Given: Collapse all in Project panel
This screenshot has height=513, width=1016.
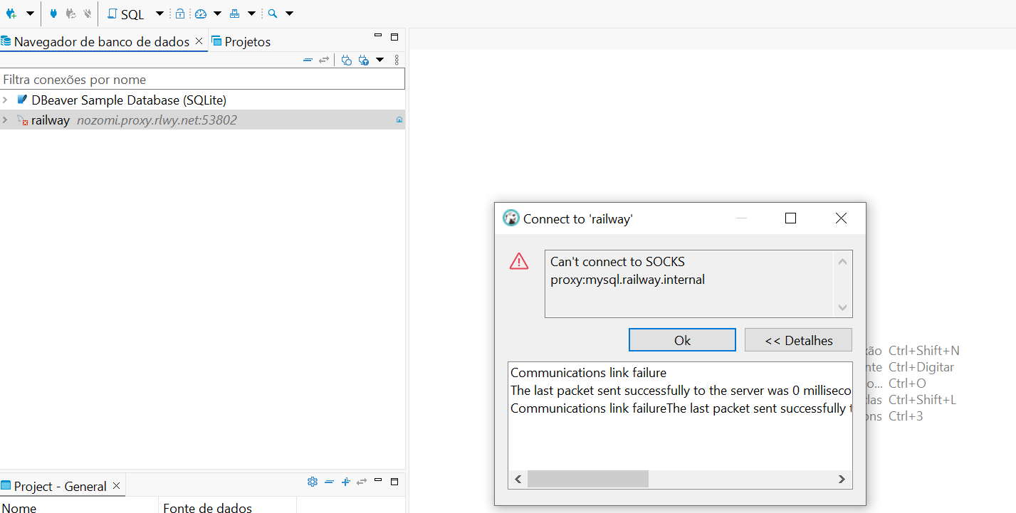Looking at the screenshot, I should pyautogui.click(x=329, y=482).
